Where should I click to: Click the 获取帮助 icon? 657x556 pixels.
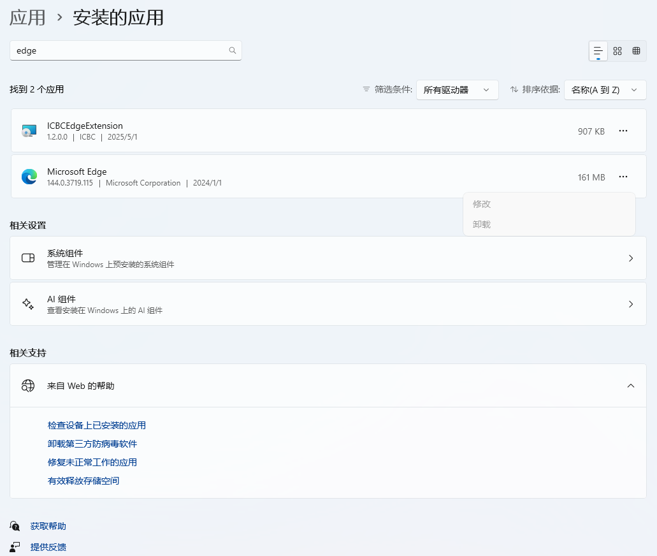pos(15,526)
